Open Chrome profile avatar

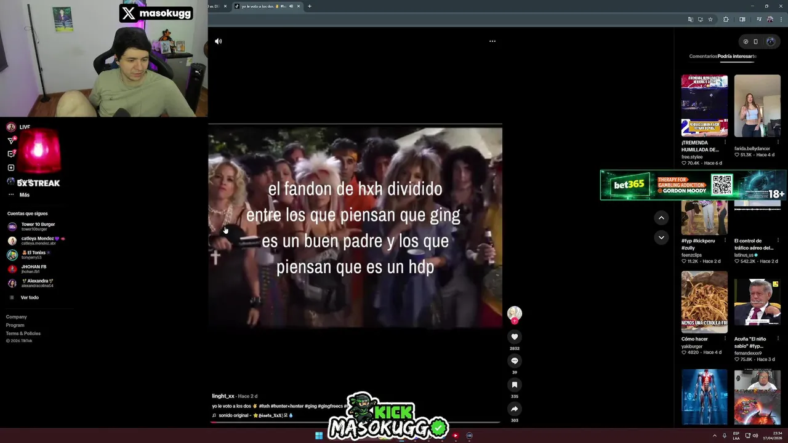[770, 19]
